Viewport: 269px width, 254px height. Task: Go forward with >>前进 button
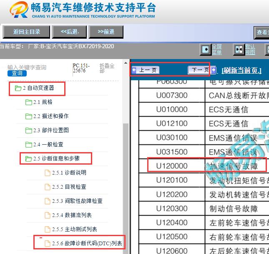(x=106, y=32)
